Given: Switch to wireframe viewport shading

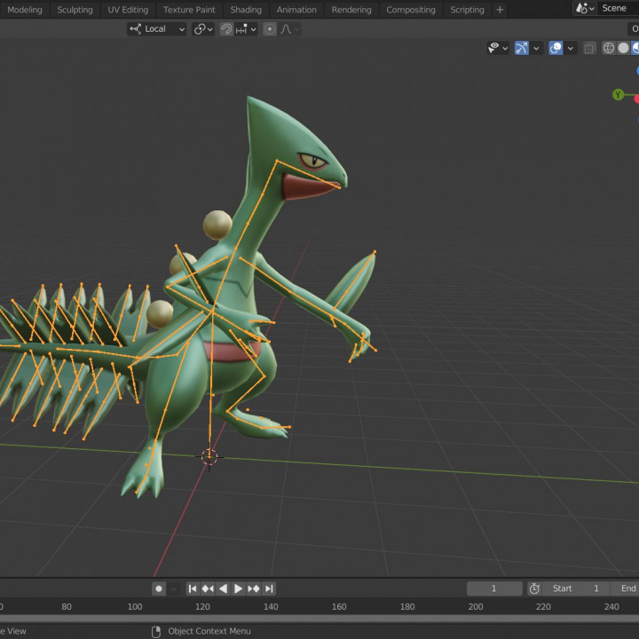Looking at the screenshot, I should [609, 48].
